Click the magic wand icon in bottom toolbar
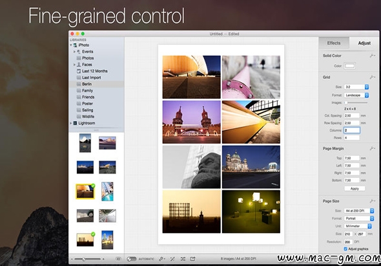This screenshot has width=381, height=266. (172, 259)
